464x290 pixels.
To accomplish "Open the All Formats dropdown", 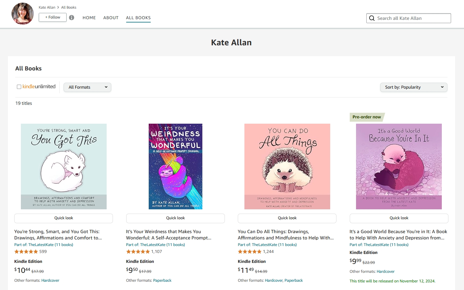I will (87, 87).
